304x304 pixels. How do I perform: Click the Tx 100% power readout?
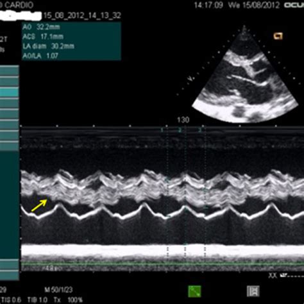pos(68,300)
